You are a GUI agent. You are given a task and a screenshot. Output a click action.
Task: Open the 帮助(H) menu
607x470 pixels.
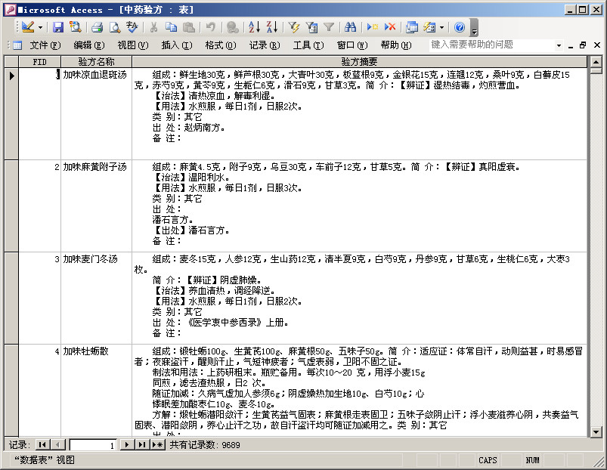point(396,45)
